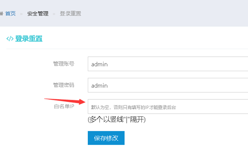
Task: Click the 登录重置 section heading
Action: (29, 38)
